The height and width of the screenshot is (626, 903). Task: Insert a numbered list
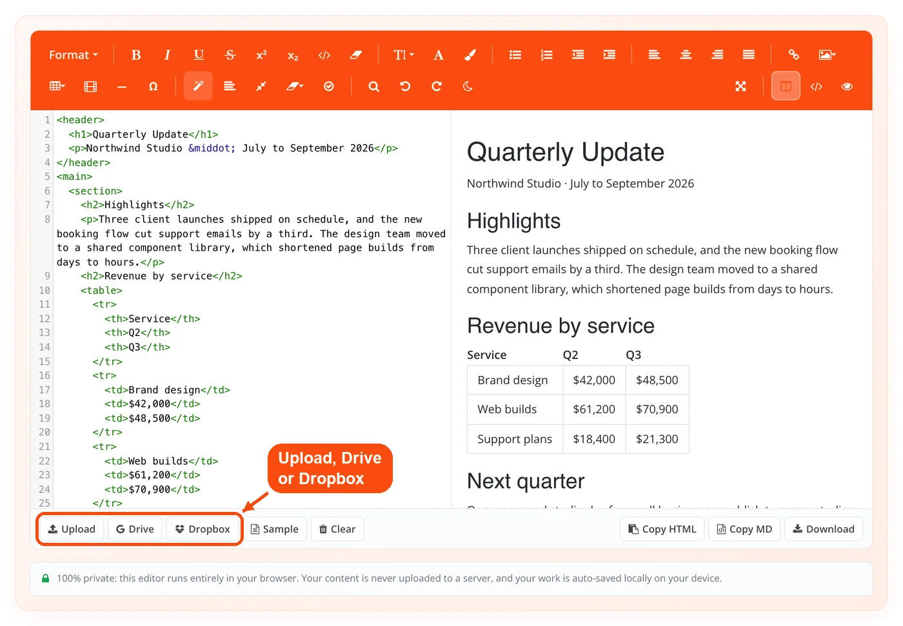(x=547, y=55)
